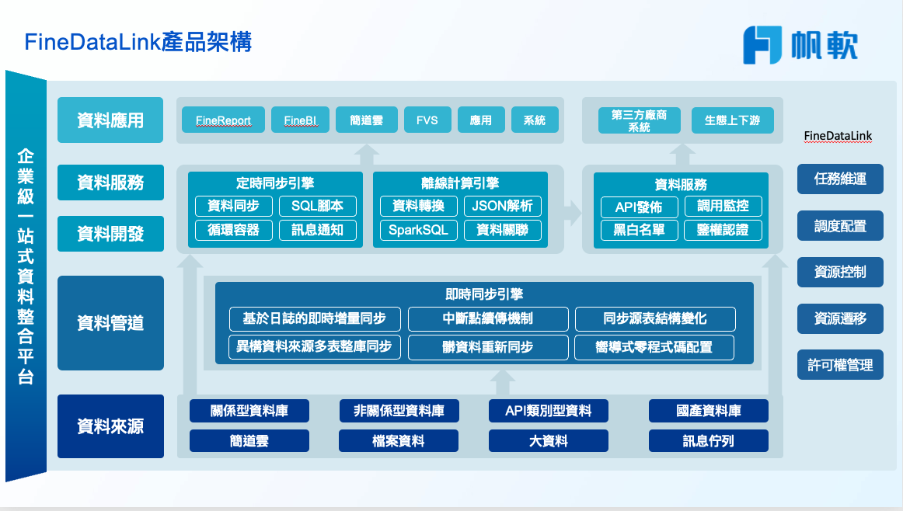Click the 大資料 source box
Screen dimensions: 903x511
pos(549,441)
